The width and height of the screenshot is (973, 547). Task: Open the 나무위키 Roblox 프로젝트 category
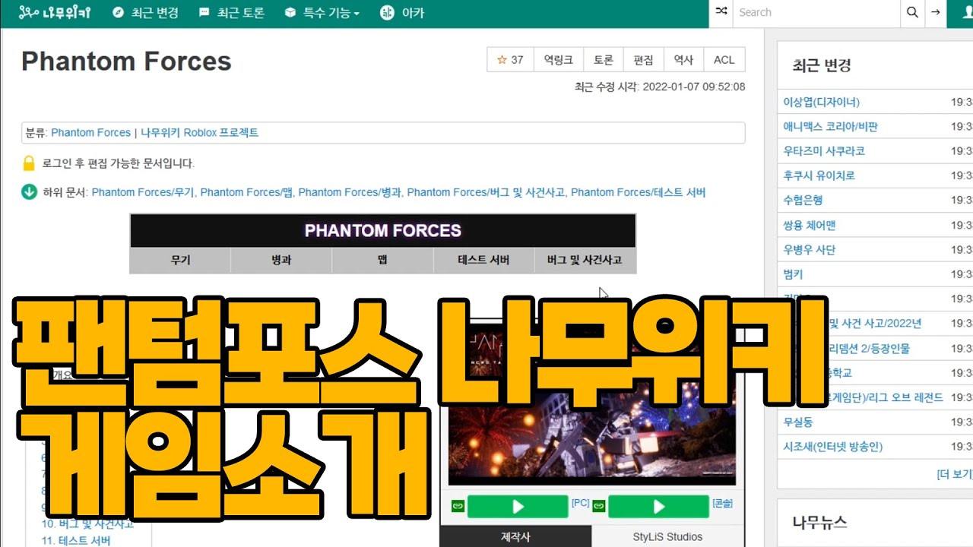tap(200, 133)
